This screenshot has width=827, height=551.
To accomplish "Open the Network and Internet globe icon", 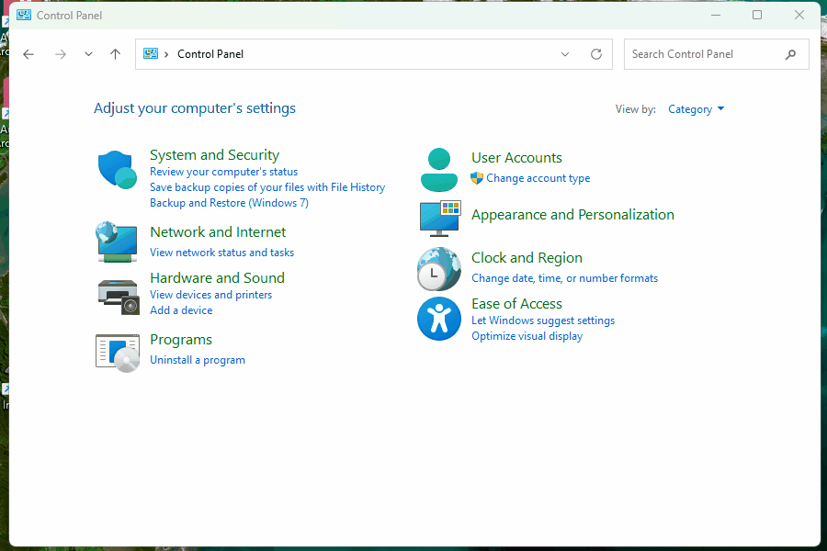I will [117, 242].
